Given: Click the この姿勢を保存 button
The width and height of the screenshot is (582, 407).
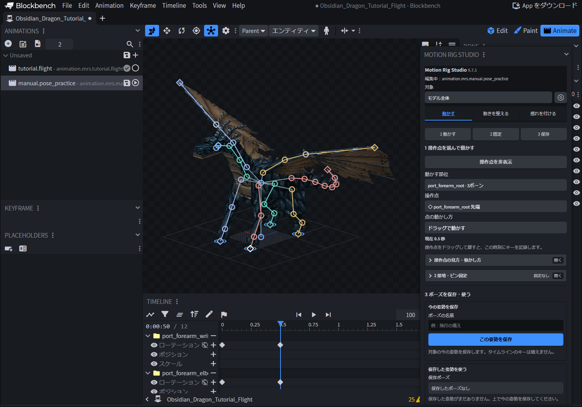Looking at the screenshot, I should (x=496, y=340).
